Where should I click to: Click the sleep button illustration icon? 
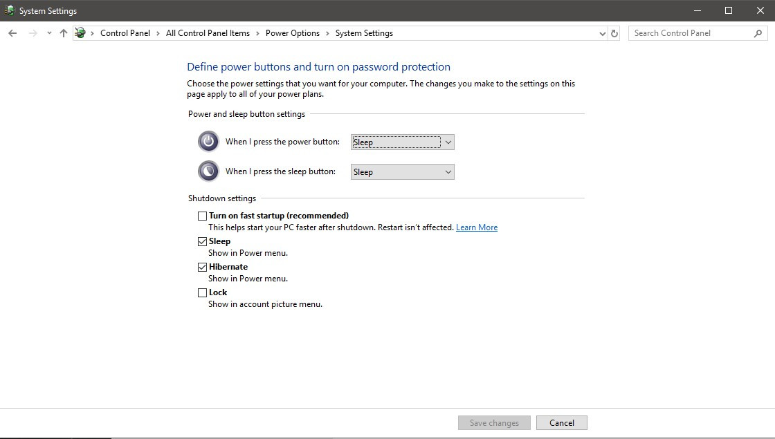[208, 171]
